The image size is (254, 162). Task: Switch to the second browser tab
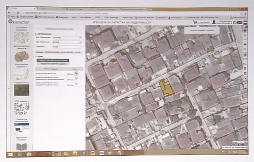[x=50, y=9]
